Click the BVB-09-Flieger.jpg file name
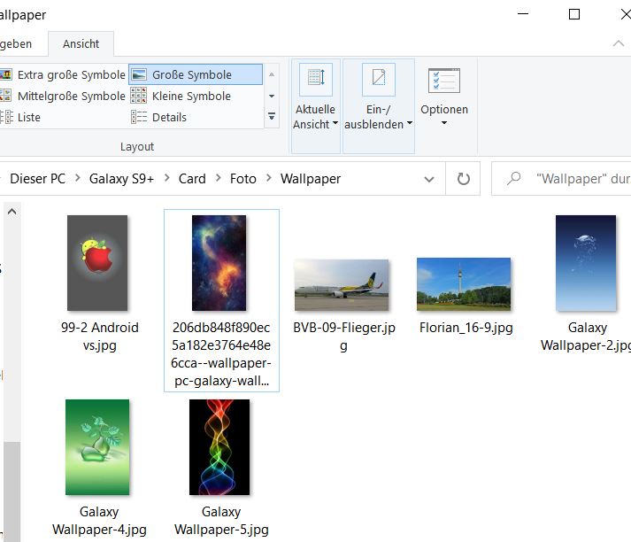Image resolution: width=631 pixels, height=542 pixels. tap(344, 337)
